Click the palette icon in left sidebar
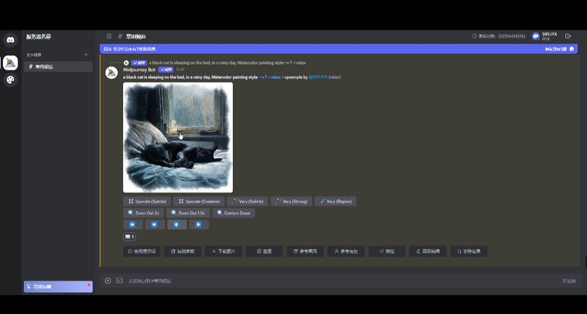587x314 pixels. [x=10, y=80]
